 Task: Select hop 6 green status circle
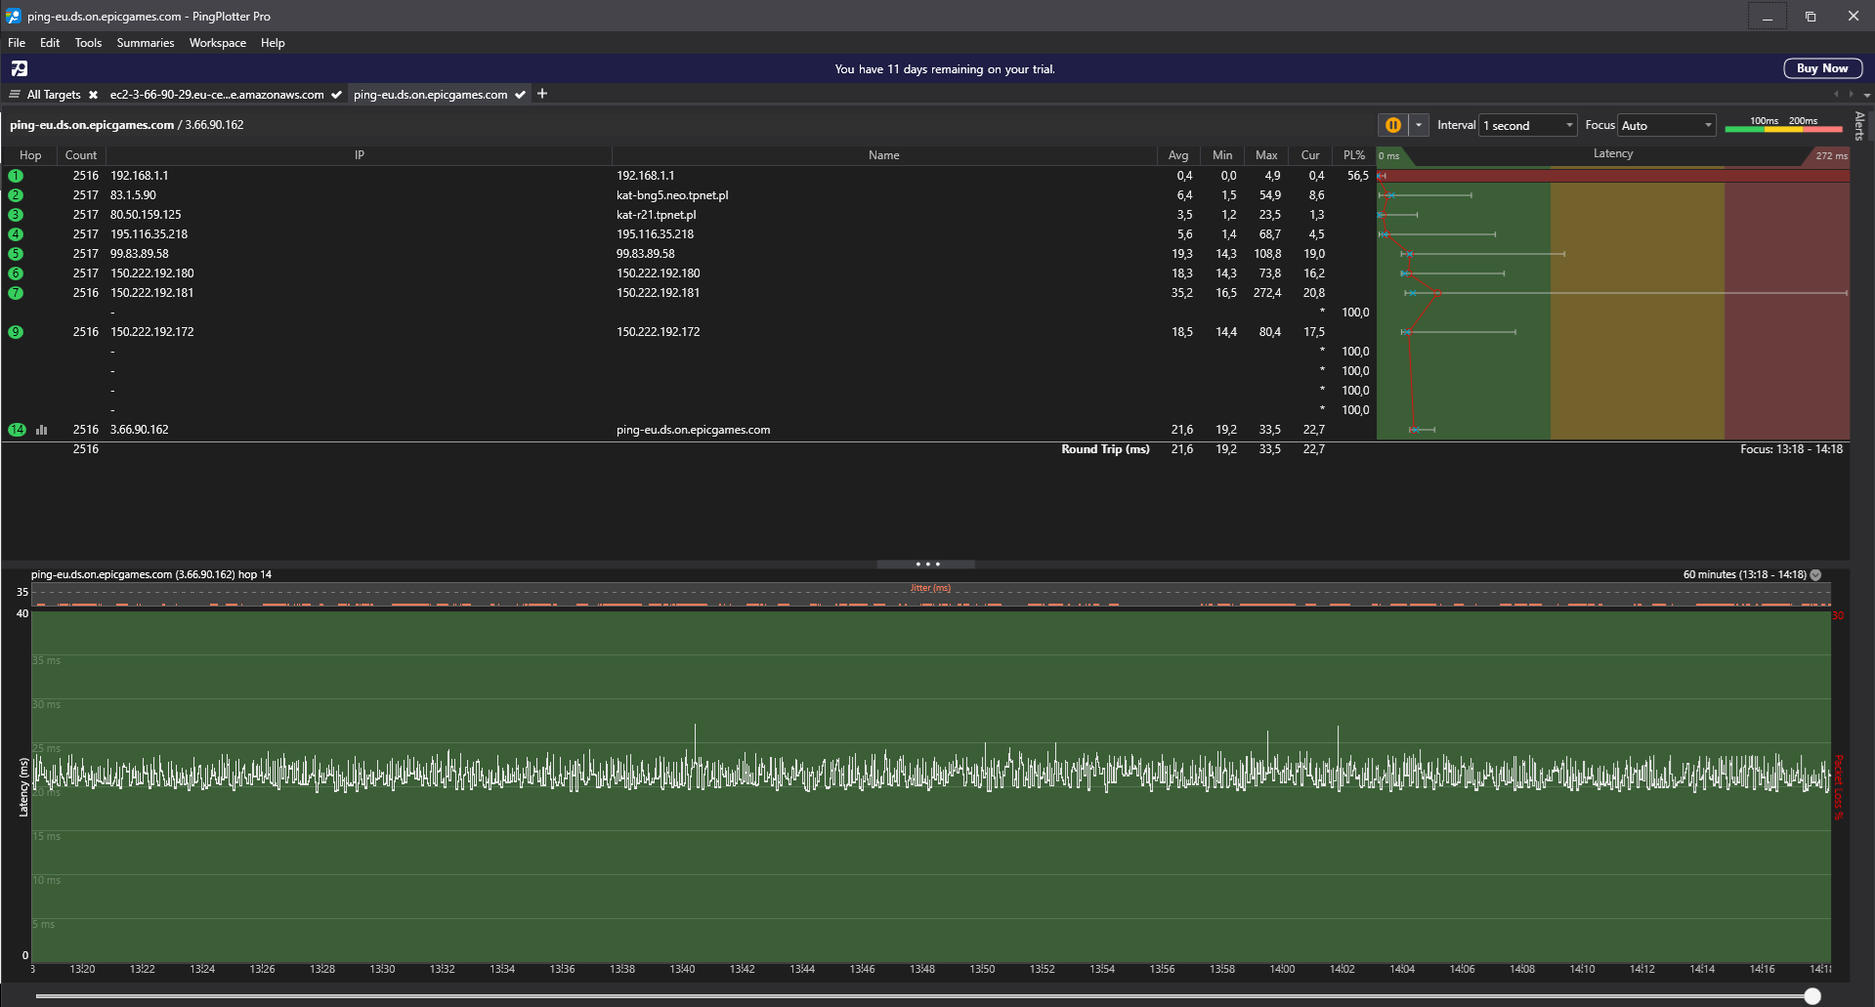(x=16, y=273)
